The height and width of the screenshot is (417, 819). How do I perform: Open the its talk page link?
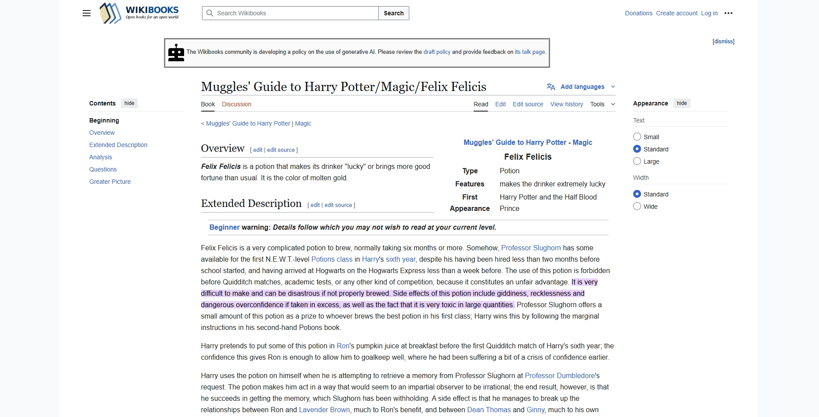pyautogui.click(x=530, y=52)
